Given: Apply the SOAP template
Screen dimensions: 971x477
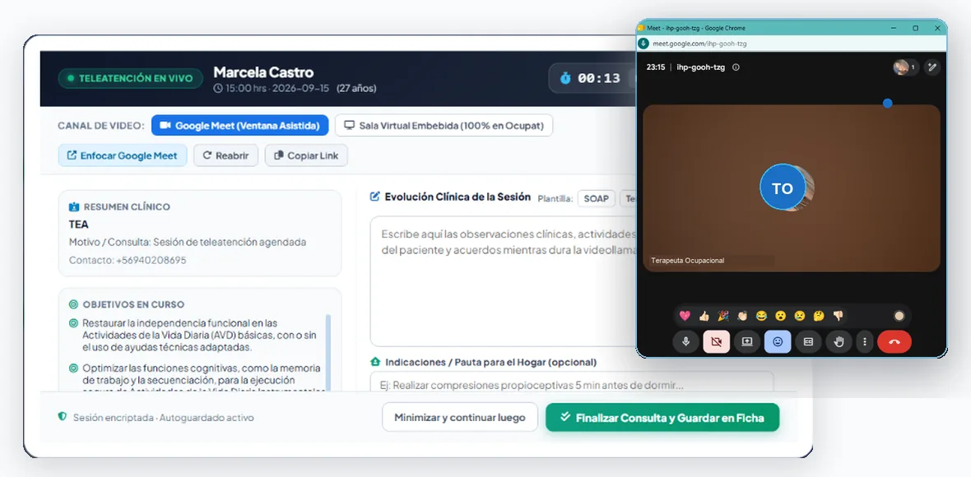Looking at the screenshot, I should 597,198.
